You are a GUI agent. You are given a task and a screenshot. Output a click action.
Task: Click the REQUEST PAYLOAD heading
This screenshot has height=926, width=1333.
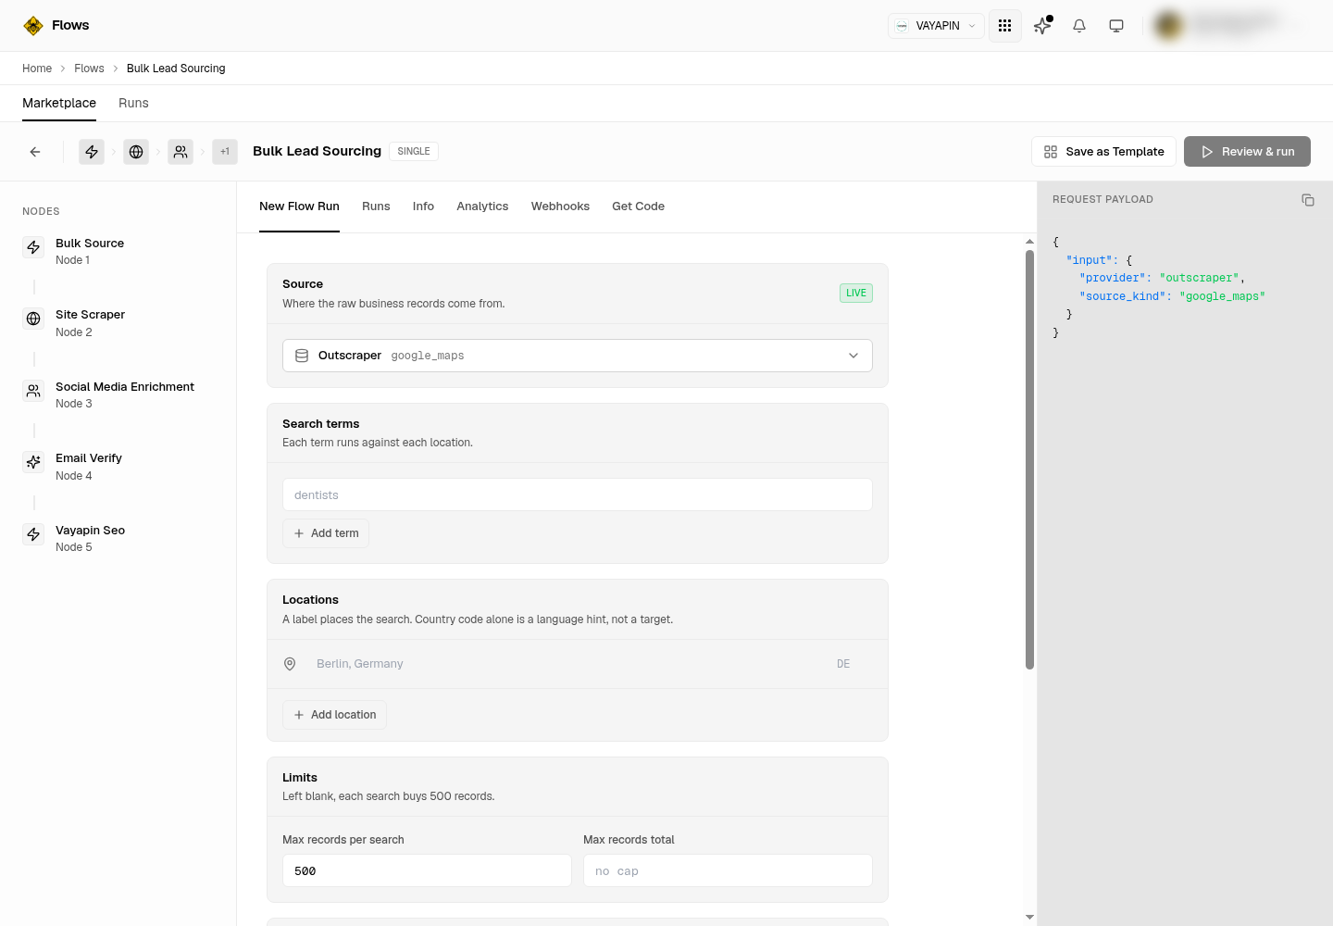point(1103,199)
